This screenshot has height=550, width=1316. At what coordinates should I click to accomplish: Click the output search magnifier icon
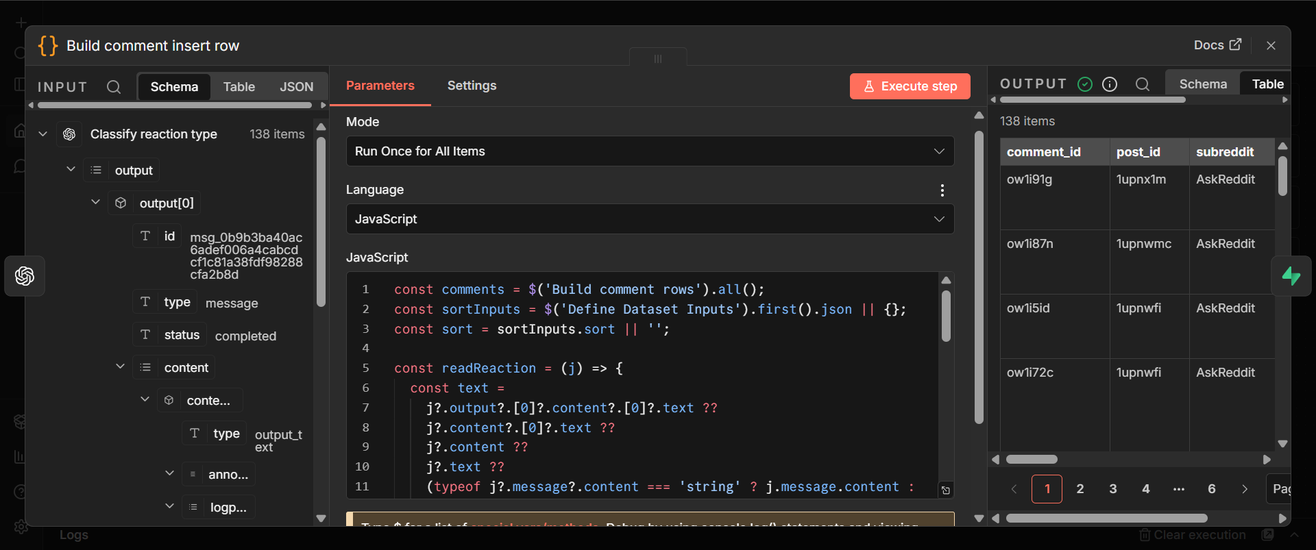[x=1142, y=84]
